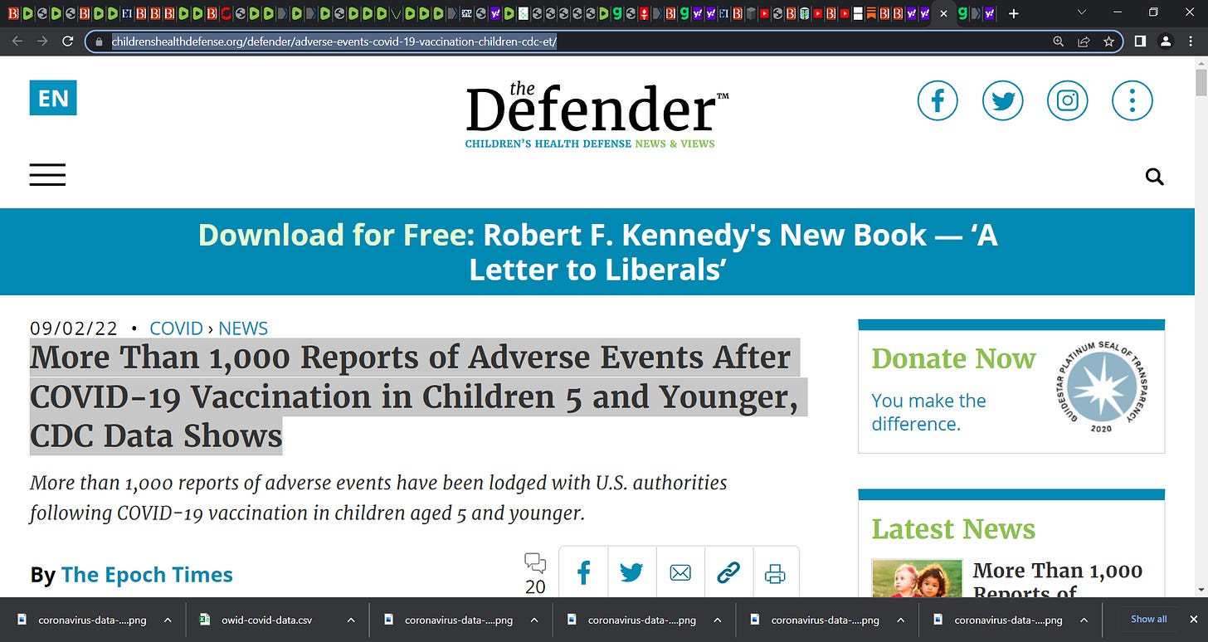Open The Defender Instagram icon in header
Viewport: 1208px width, 642px height.
coord(1068,101)
